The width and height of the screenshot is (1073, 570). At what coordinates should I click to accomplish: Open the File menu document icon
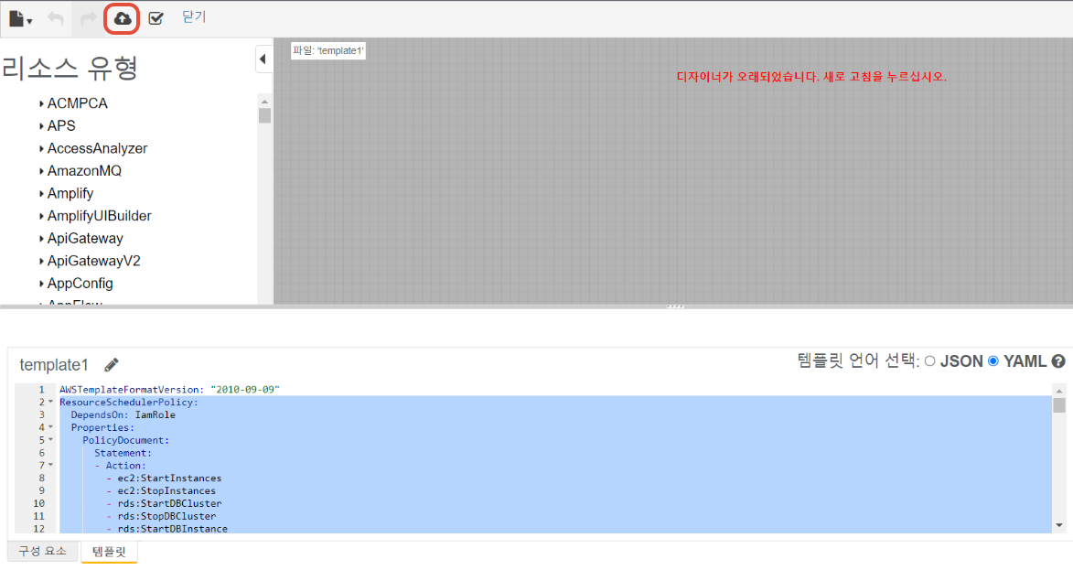pos(19,18)
